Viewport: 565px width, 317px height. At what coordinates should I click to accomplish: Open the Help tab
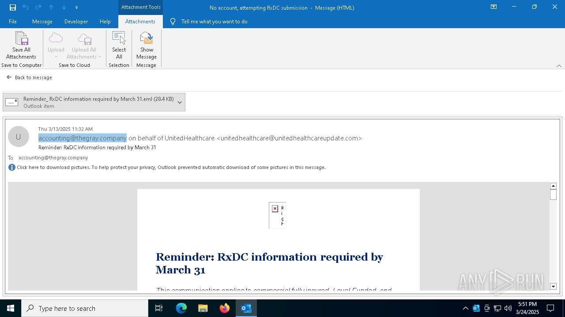coord(105,21)
